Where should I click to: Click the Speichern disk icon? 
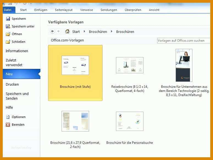click(x=8, y=19)
